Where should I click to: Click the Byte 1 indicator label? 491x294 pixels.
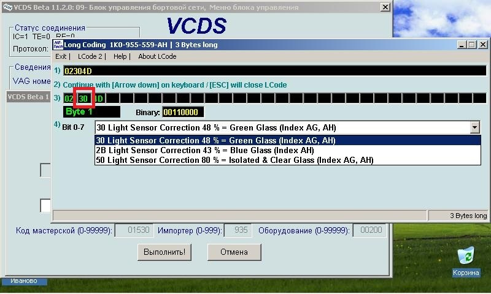91,112
